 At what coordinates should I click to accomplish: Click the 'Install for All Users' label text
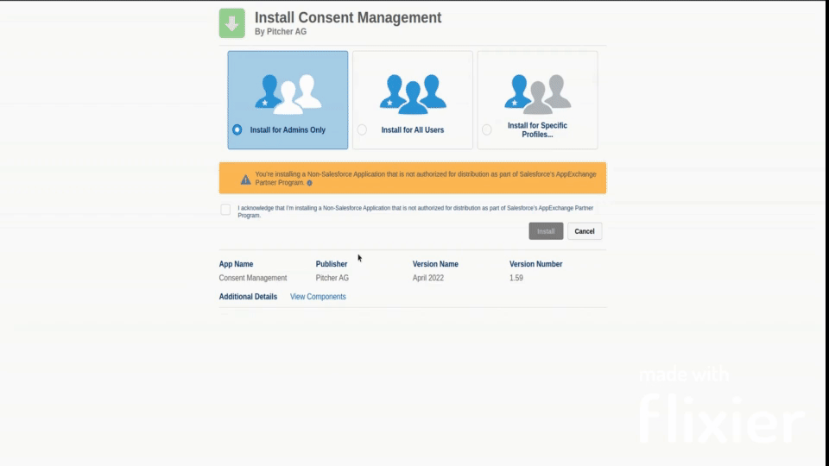tap(412, 130)
